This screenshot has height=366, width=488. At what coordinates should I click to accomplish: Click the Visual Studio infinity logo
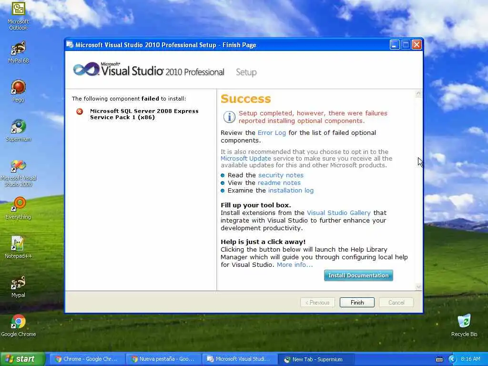click(x=86, y=69)
